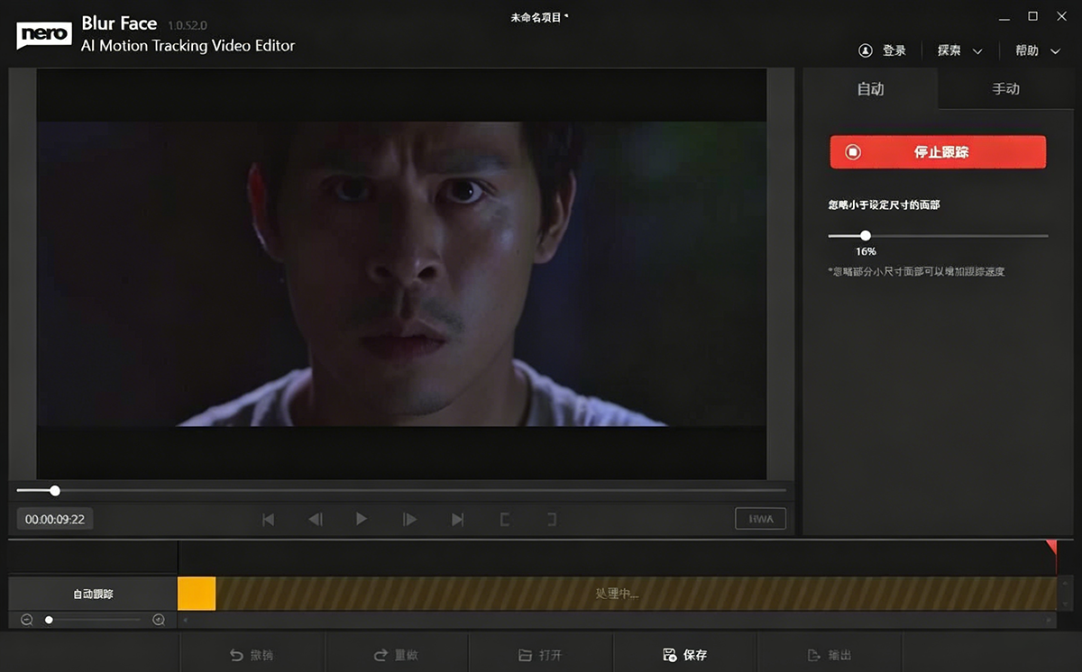Click the Nero logo
1082x672 pixels.
[43, 34]
